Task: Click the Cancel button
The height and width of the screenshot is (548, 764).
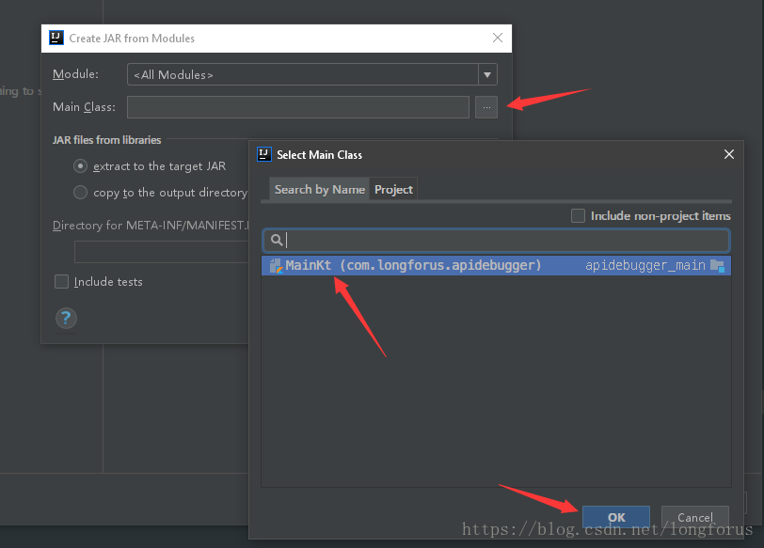Action: (694, 517)
